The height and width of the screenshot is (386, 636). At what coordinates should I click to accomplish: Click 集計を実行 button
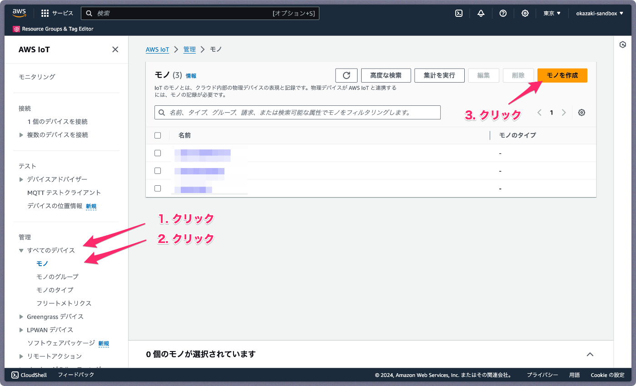(439, 75)
